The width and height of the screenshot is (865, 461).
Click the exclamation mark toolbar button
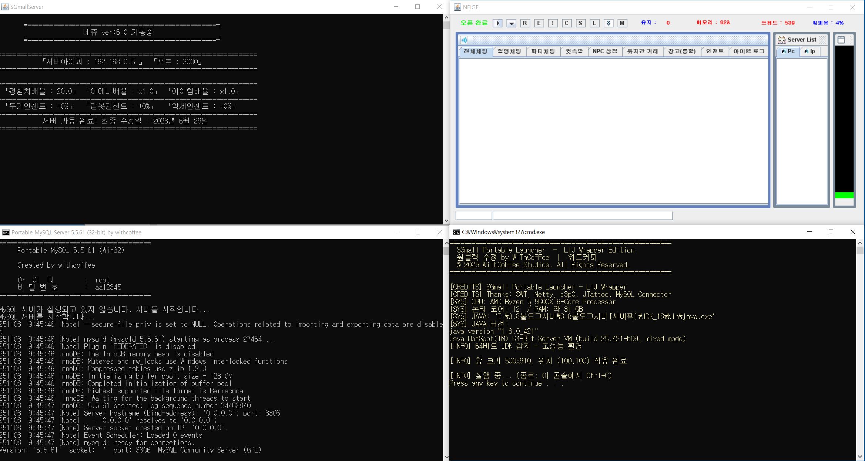[x=553, y=23]
